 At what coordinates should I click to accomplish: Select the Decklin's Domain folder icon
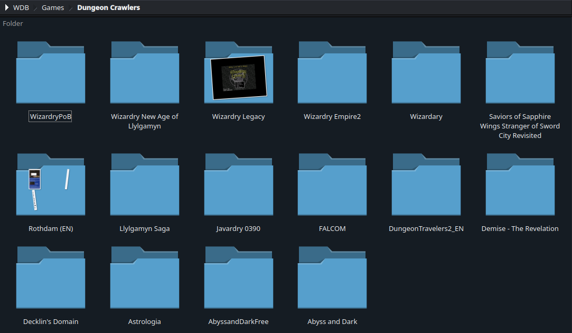click(51, 277)
